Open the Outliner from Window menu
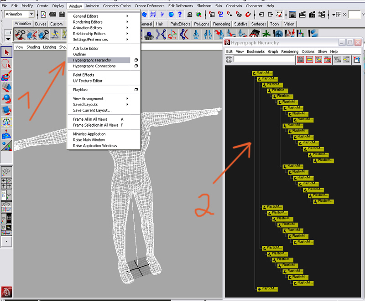The image size is (365, 301). pos(79,54)
